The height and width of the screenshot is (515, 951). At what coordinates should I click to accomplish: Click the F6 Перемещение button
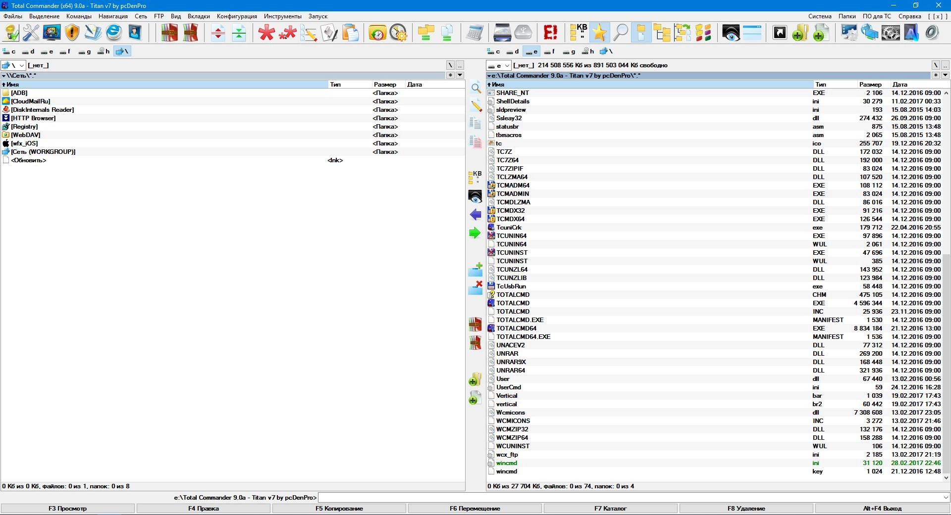click(475, 509)
